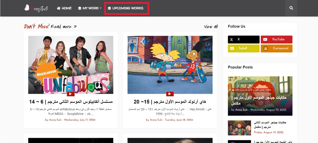
Task: Go to HOME in navigation bar
Action: [x=64, y=8]
